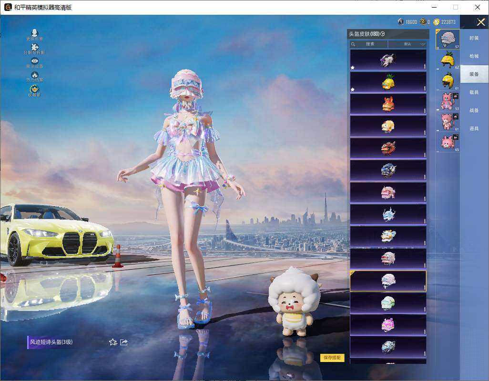Select the pineapple helmet skin in the list

pos(388,82)
